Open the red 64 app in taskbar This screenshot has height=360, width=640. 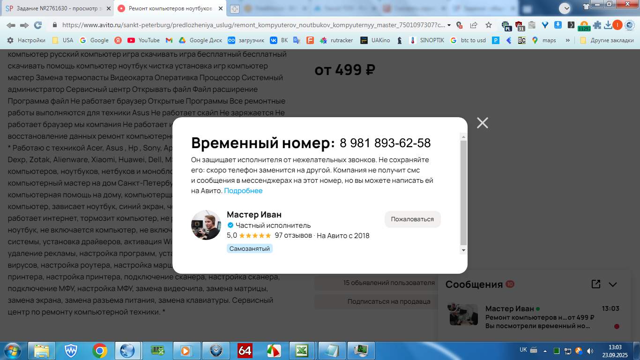pyautogui.click(x=245, y=351)
